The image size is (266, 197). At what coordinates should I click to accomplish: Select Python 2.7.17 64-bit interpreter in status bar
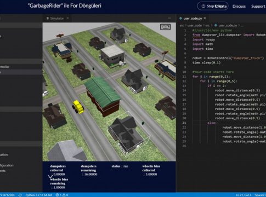(x=38, y=195)
